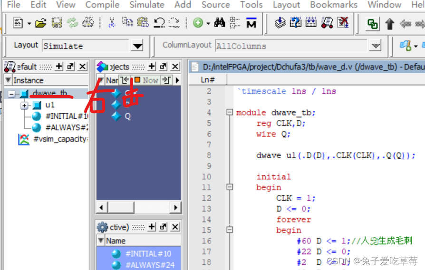Open the Edit menu

pos(38,5)
